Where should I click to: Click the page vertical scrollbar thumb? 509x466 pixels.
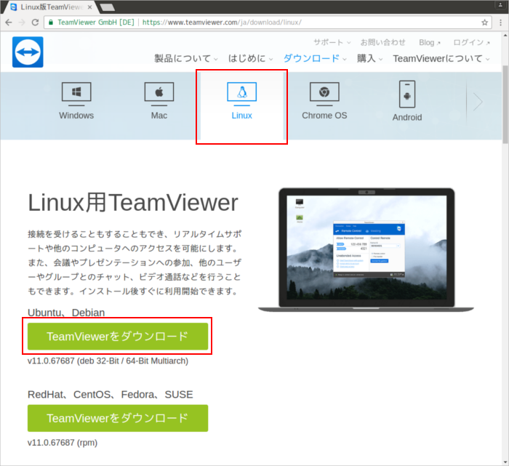(505, 105)
